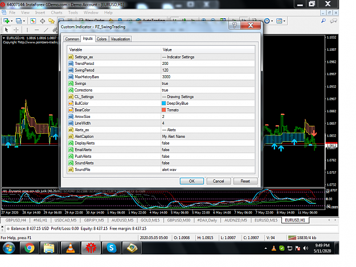The width and height of the screenshot is (356, 267).
Task: Click the Reset button
Action: (x=245, y=181)
